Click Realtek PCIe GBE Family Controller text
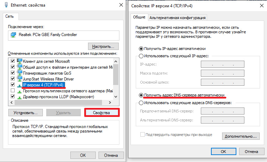Viewport: 267px width, 162px height. point(48,35)
